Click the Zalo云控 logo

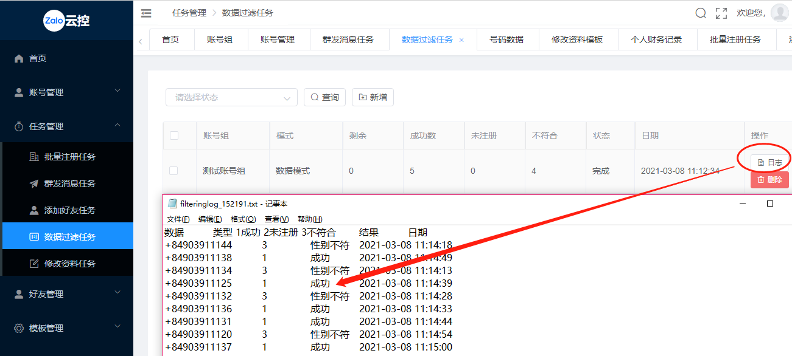click(x=66, y=20)
